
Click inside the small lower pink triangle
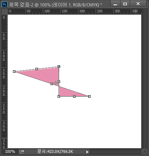click(67, 93)
